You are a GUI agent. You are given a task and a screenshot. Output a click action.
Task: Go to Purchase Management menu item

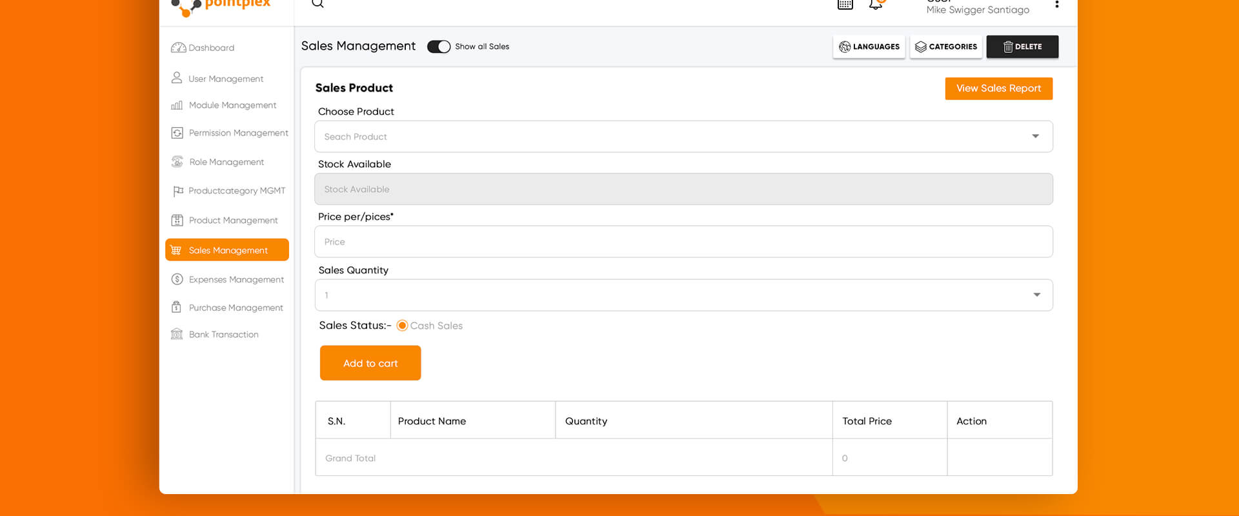pyautogui.click(x=236, y=308)
